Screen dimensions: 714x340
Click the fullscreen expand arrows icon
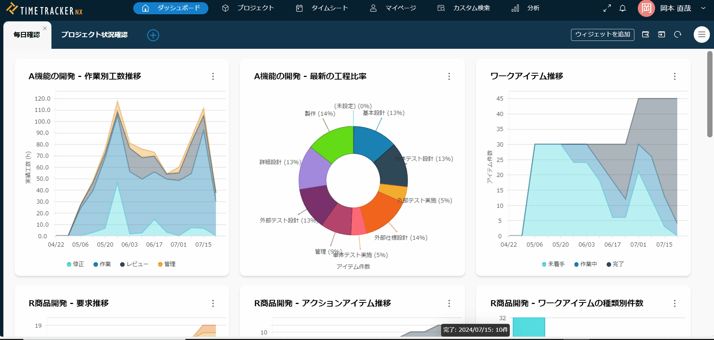click(x=607, y=8)
